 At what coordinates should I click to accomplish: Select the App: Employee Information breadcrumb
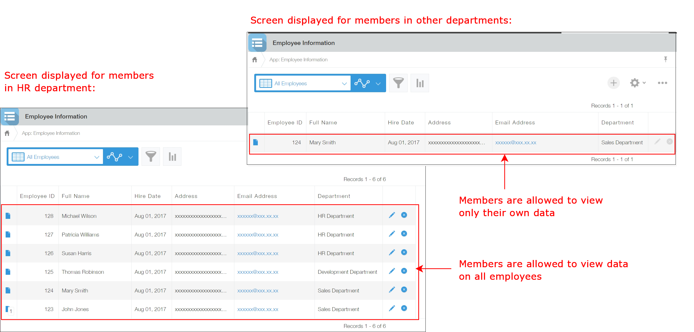[298, 60]
